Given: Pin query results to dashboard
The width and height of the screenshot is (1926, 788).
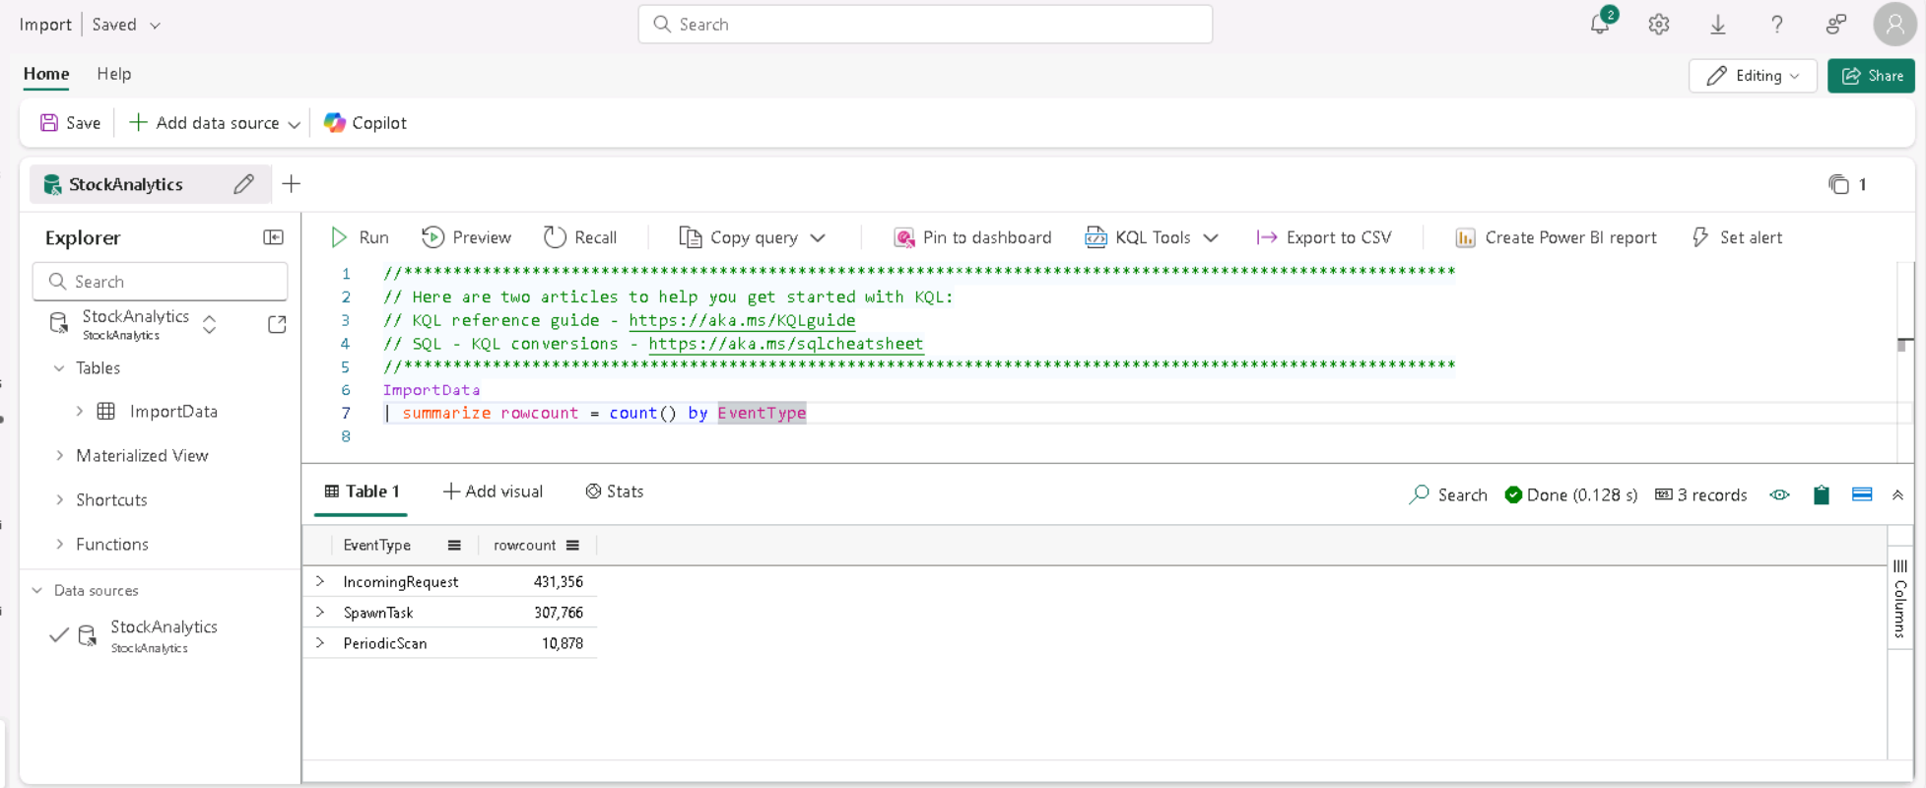Looking at the screenshot, I should [972, 237].
